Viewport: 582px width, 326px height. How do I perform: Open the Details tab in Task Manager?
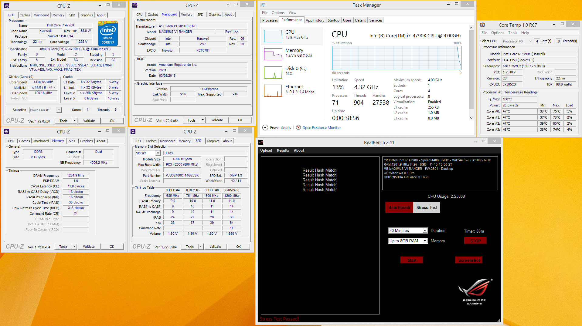click(360, 20)
